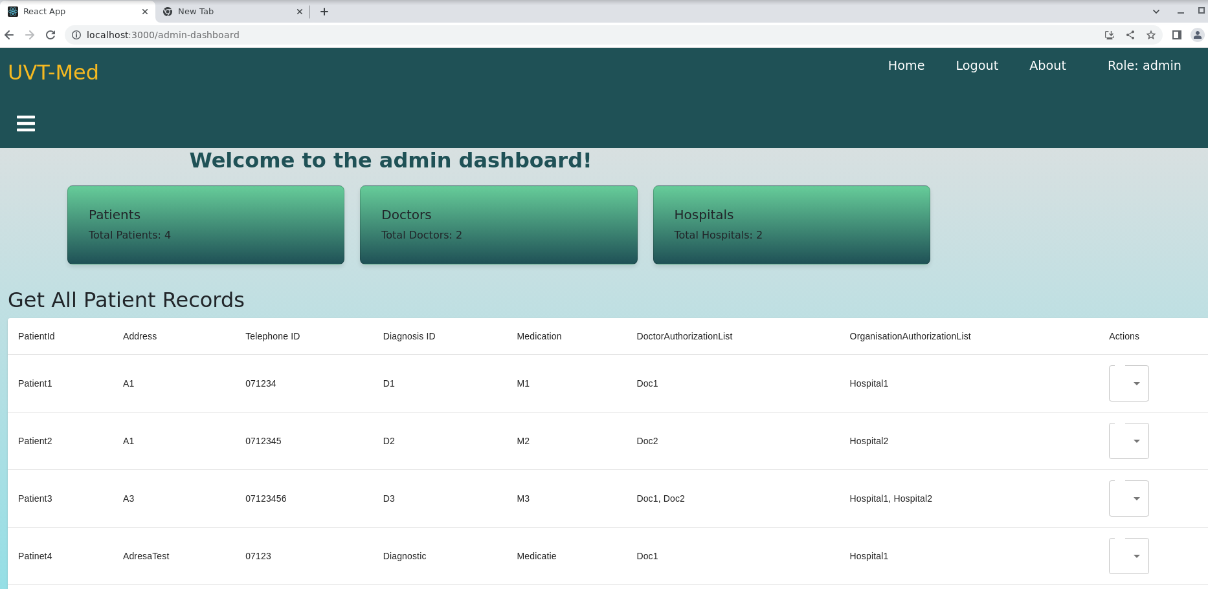This screenshot has width=1208, height=589.
Task: Select the Doctors summary card
Action: coord(498,225)
